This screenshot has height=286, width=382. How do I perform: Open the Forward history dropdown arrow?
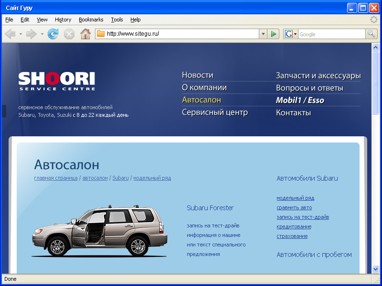pos(42,34)
